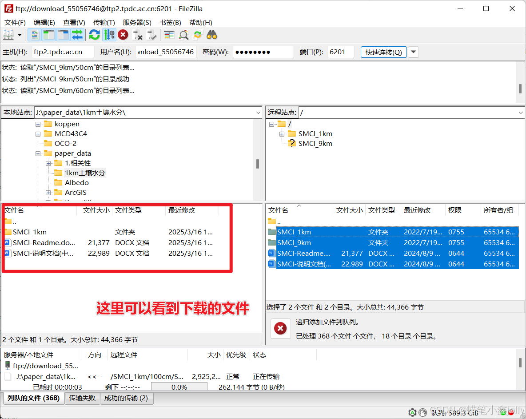This screenshot has width=526, height=419.
Task: Click the red cancel operation toolbar icon
Action: pyautogui.click(x=123, y=35)
